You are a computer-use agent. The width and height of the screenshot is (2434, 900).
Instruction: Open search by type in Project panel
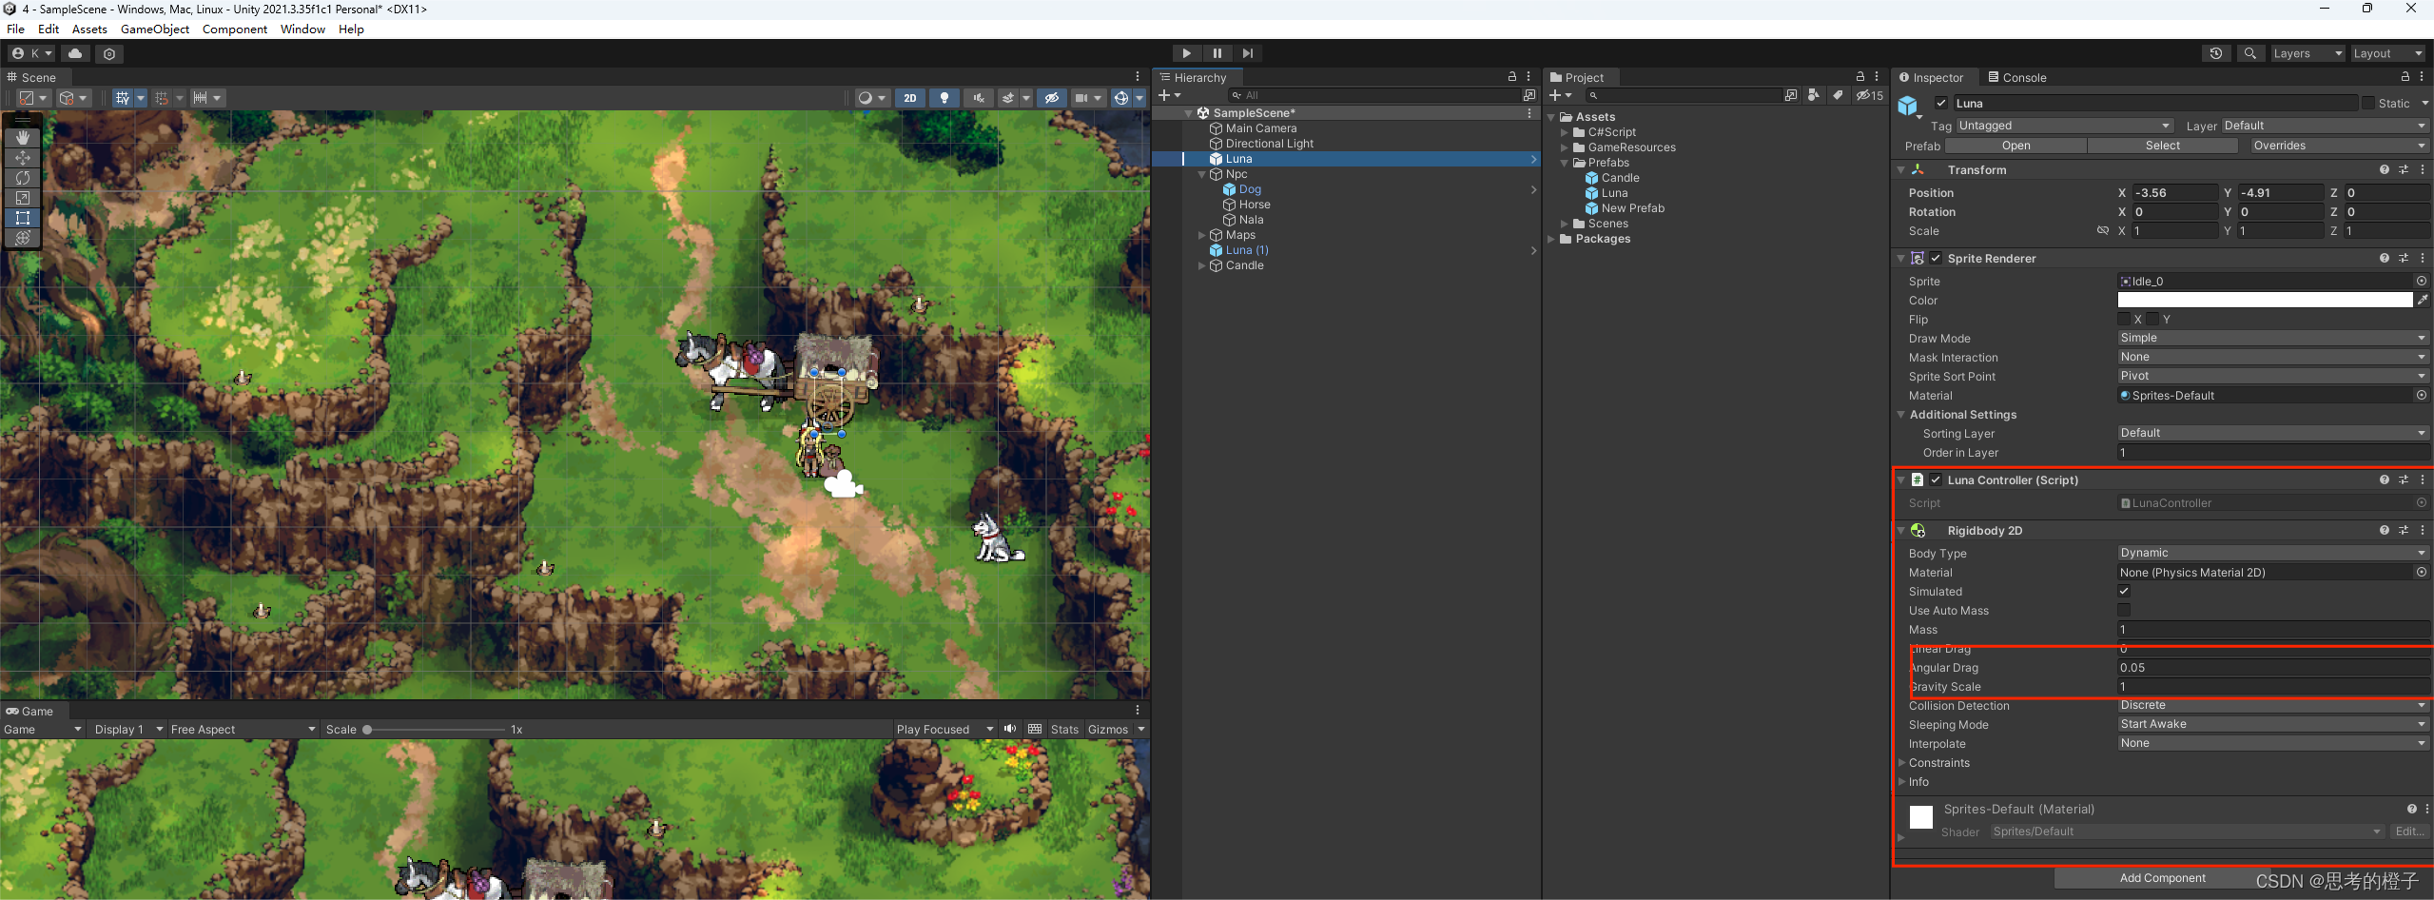(1813, 95)
